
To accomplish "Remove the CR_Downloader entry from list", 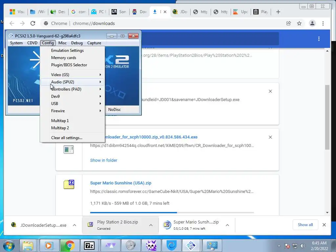I will coord(270,137).
